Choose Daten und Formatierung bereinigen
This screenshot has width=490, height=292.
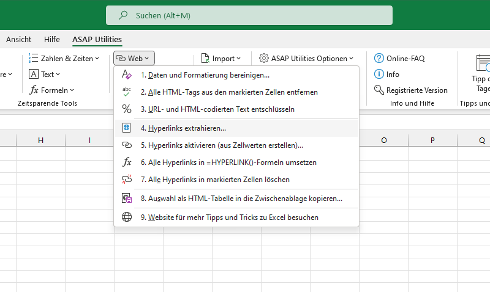[x=236, y=75]
